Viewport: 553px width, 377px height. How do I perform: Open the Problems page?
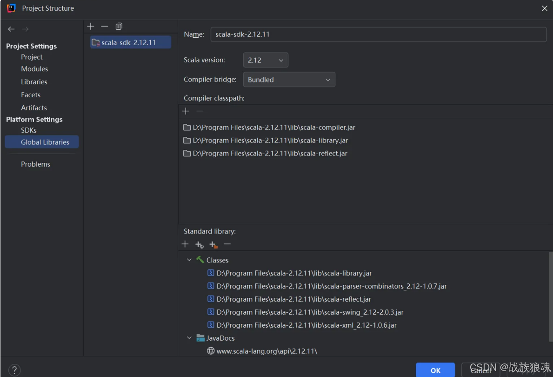36,164
